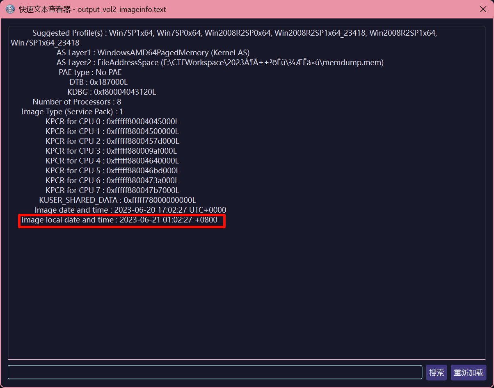Click the 搜索 search button
The image size is (494, 388).
pos(437,372)
